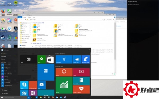Click the user account avatar in Start menu
The image size is (159, 99).
coord(2,50)
